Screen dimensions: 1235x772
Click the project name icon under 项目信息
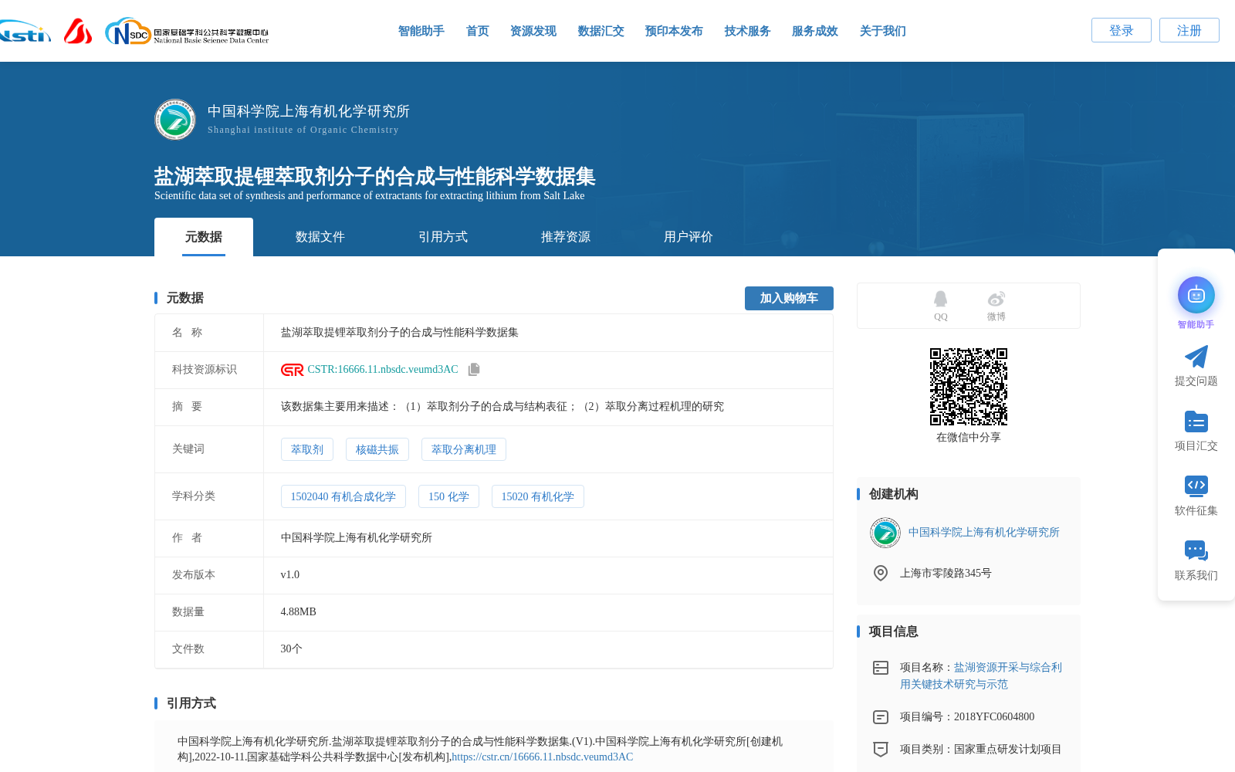coord(880,668)
